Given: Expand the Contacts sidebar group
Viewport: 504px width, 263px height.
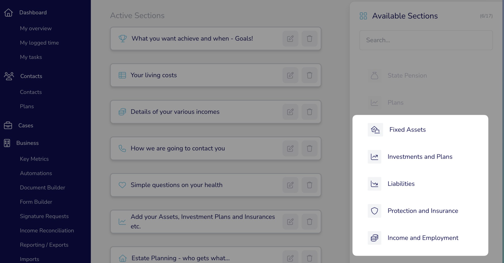Looking at the screenshot, I should 31,76.
